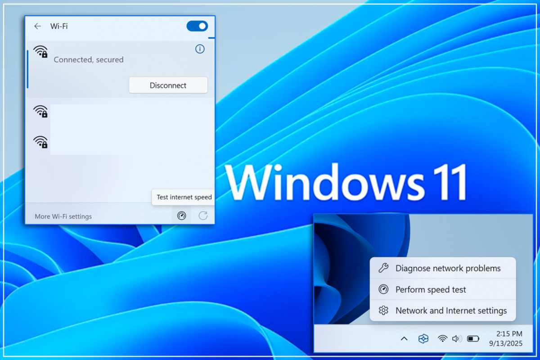This screenshot has height=360, width=540.
Task: Refresh the Wi-Fi network list
Action: pyautogui.click(x=203, y=216)
